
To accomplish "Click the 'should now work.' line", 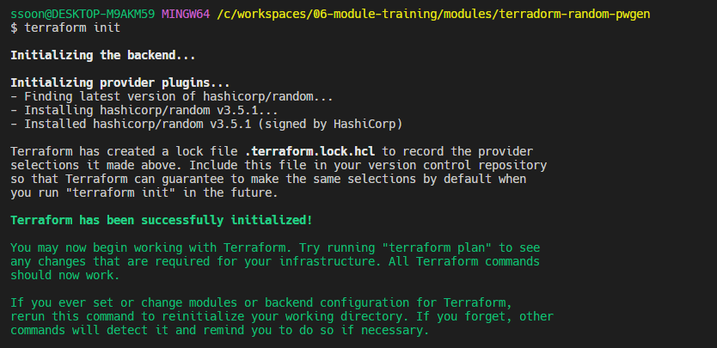I will (x=65, y=275).
